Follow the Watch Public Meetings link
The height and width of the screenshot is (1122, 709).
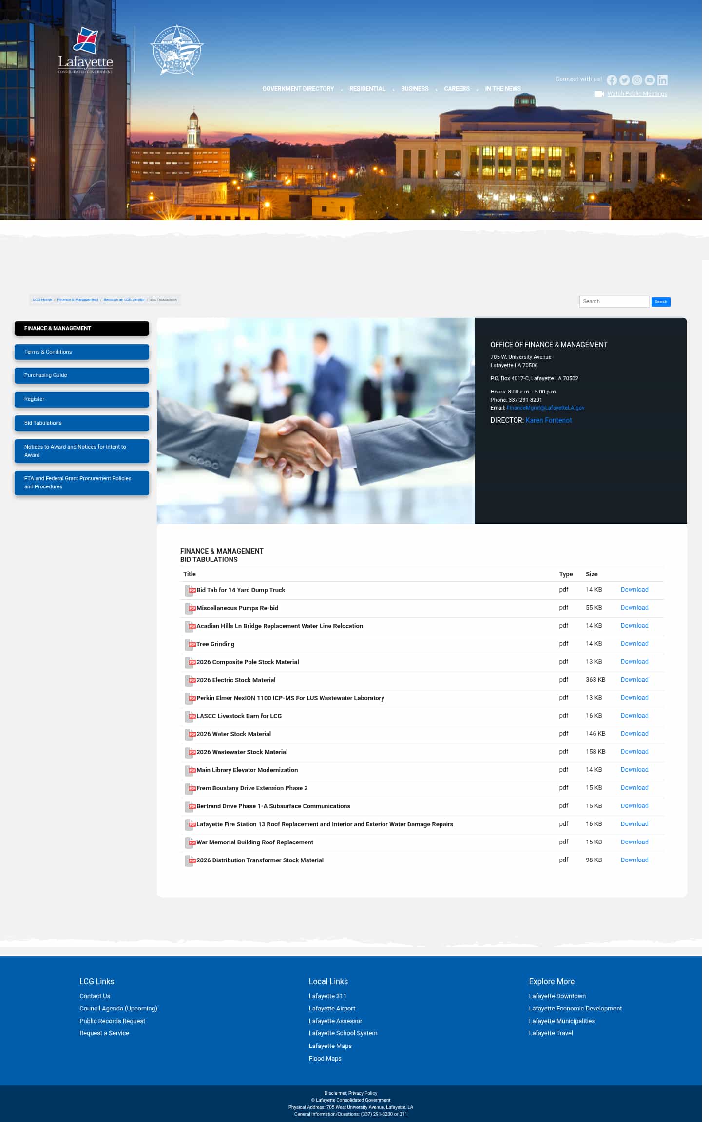(x=637, y=94)
